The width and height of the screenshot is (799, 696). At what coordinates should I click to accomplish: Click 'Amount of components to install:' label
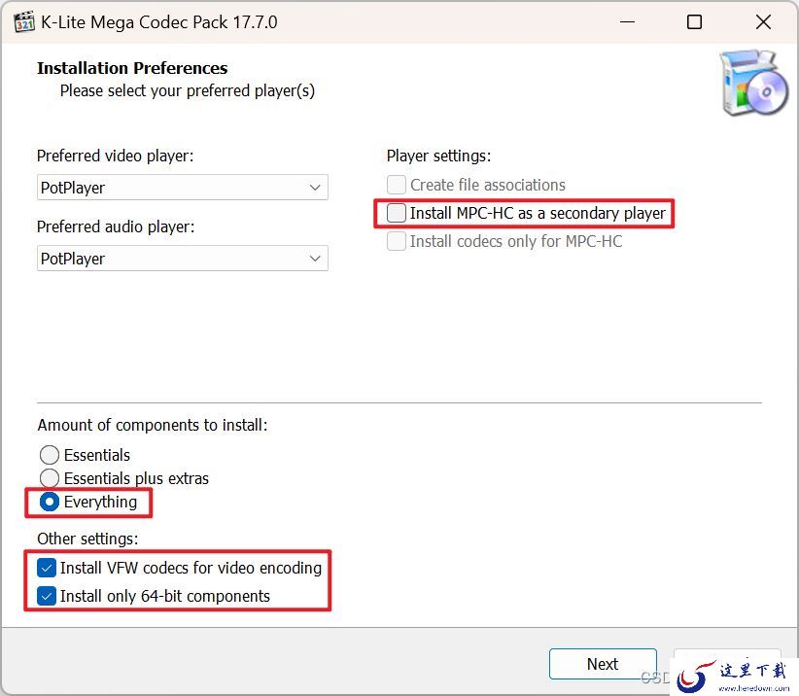pyautogui.click(x=153, y=425)
